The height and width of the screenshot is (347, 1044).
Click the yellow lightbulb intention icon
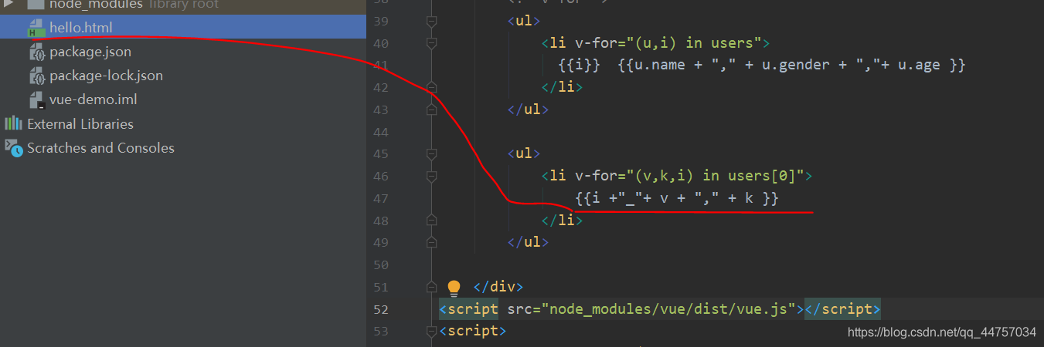pyautogui.click(x=454, y=288)
